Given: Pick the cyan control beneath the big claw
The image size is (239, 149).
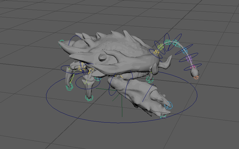Looking at the screenshot, I should tap(163, 116).
